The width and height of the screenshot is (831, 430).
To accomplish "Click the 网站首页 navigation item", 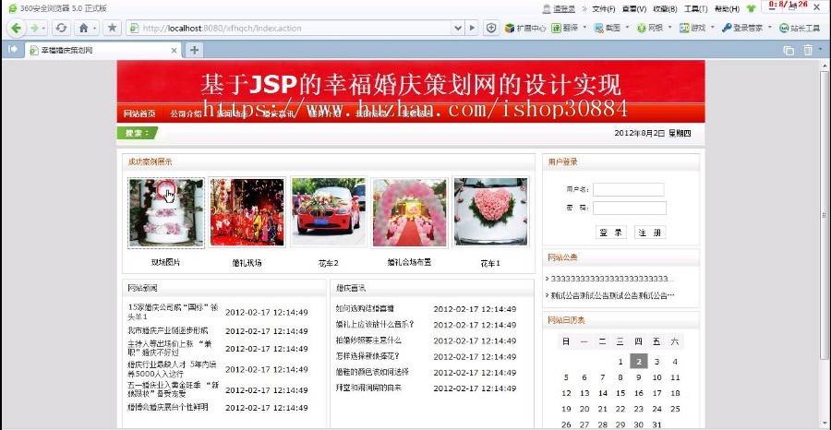I will point(139,113).
